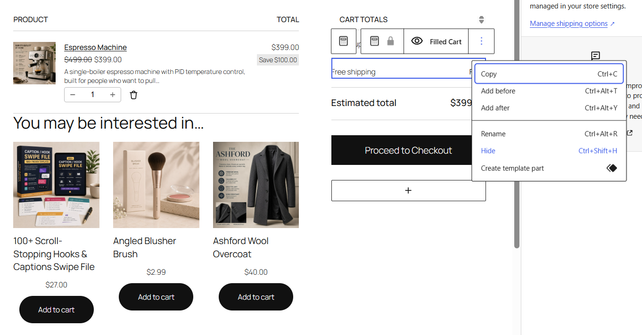The image size is (642, 335).
Task: Open Angled Blusher Brush product title
Action: click(x=145, y=247)
